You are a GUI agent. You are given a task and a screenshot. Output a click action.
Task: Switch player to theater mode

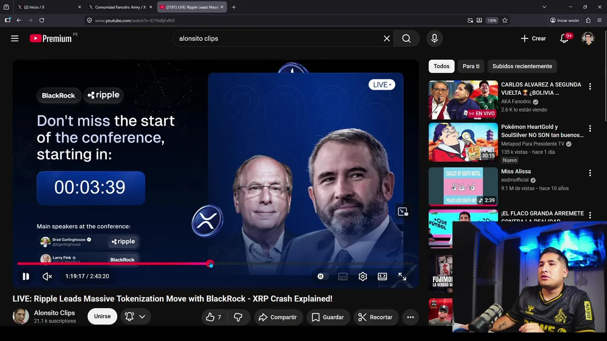(x=382, y=276)
